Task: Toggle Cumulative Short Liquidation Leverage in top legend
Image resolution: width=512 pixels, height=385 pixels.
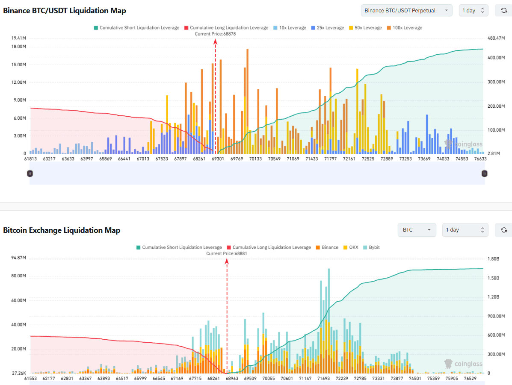Action: pos(136,28)
